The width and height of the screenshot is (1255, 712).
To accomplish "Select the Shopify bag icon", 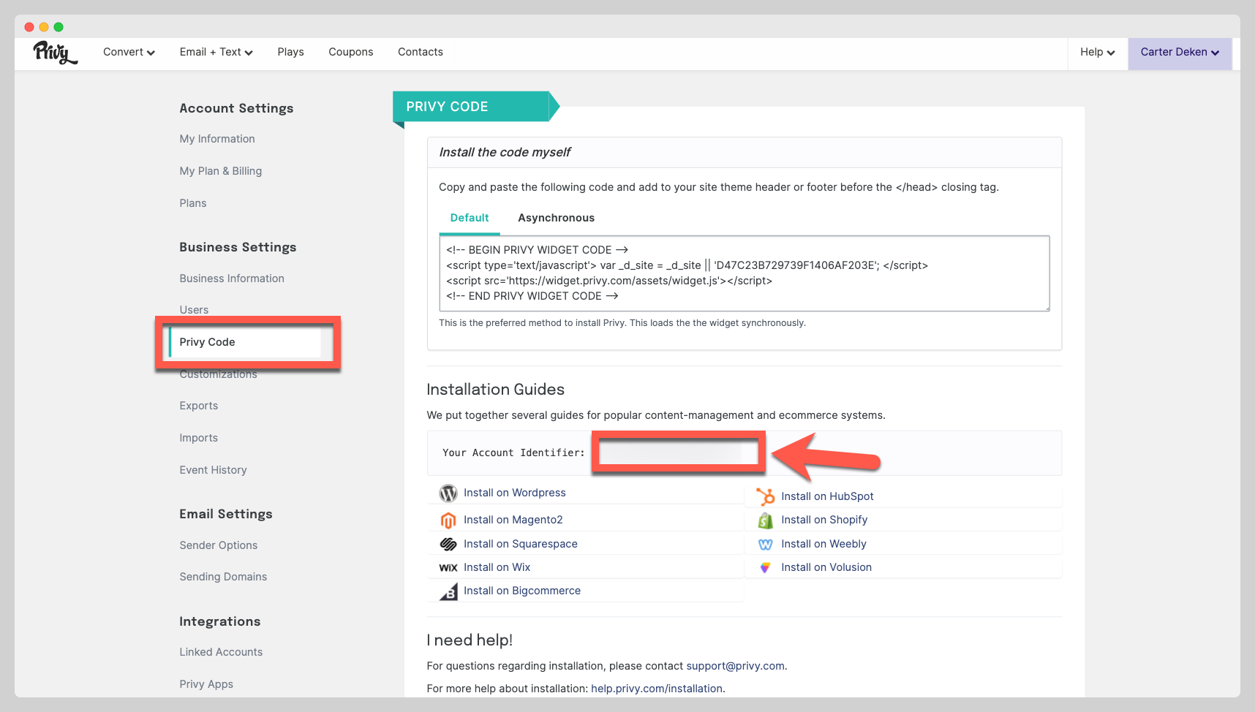I will pos(766,520).
